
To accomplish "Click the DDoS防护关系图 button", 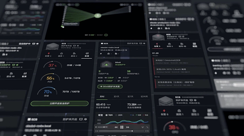I will tap(110, 86).
